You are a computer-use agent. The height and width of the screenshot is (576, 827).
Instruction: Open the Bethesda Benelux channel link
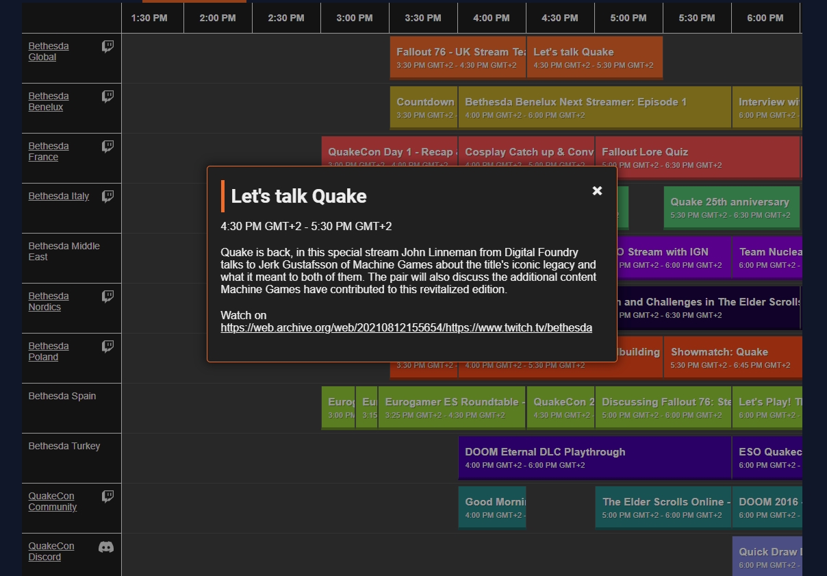click(x=49, y=101)
